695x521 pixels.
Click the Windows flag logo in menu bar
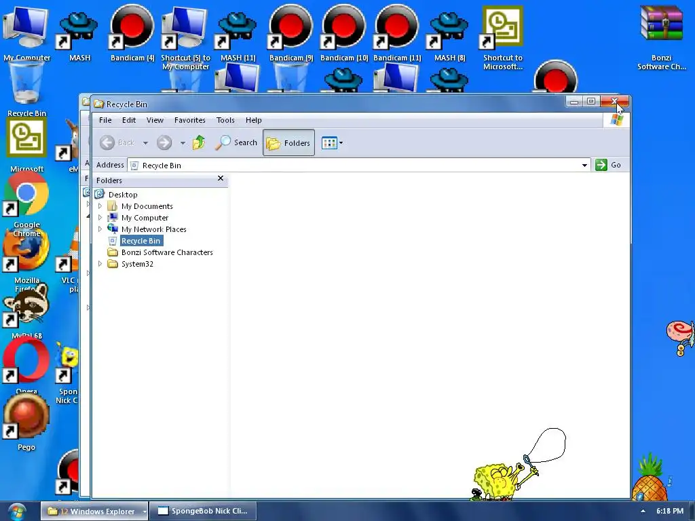tap(616, 119)
